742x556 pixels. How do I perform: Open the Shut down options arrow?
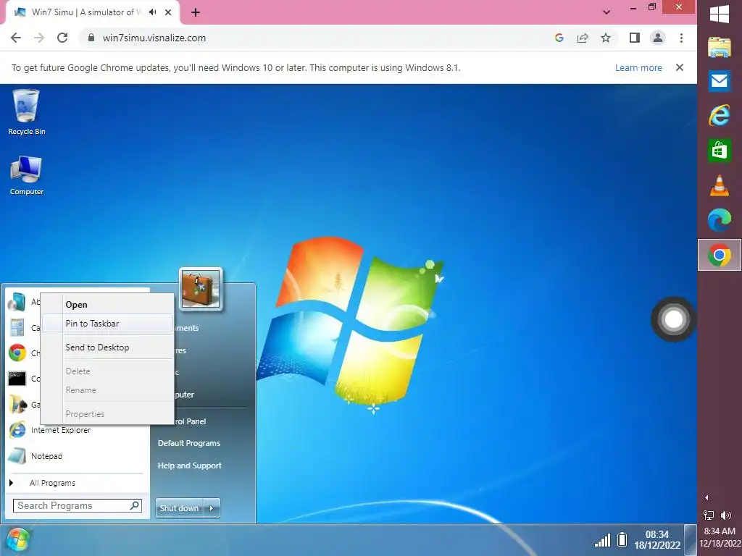pos(212,508)
